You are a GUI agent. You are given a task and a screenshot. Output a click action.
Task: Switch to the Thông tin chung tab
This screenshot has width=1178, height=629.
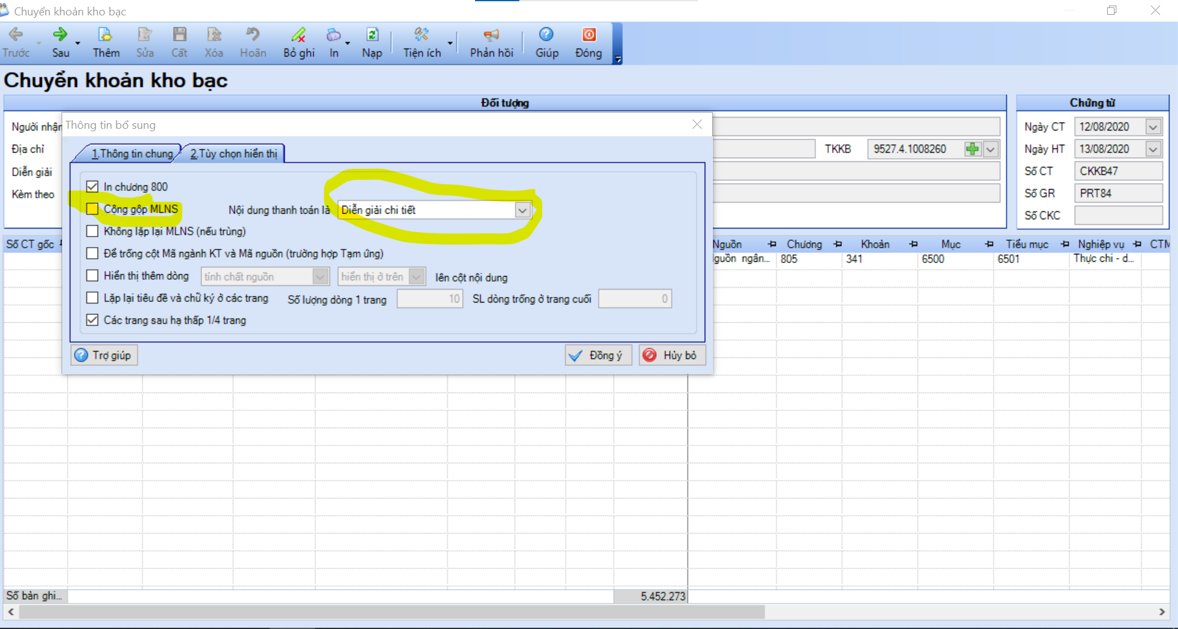pyautogui.click(x=132, y=154)
